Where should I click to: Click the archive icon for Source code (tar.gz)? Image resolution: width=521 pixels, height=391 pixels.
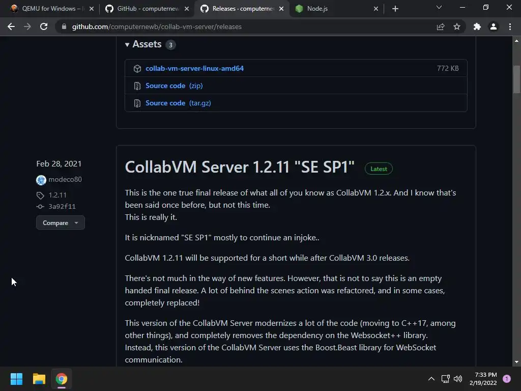click(x=137, y=103)
